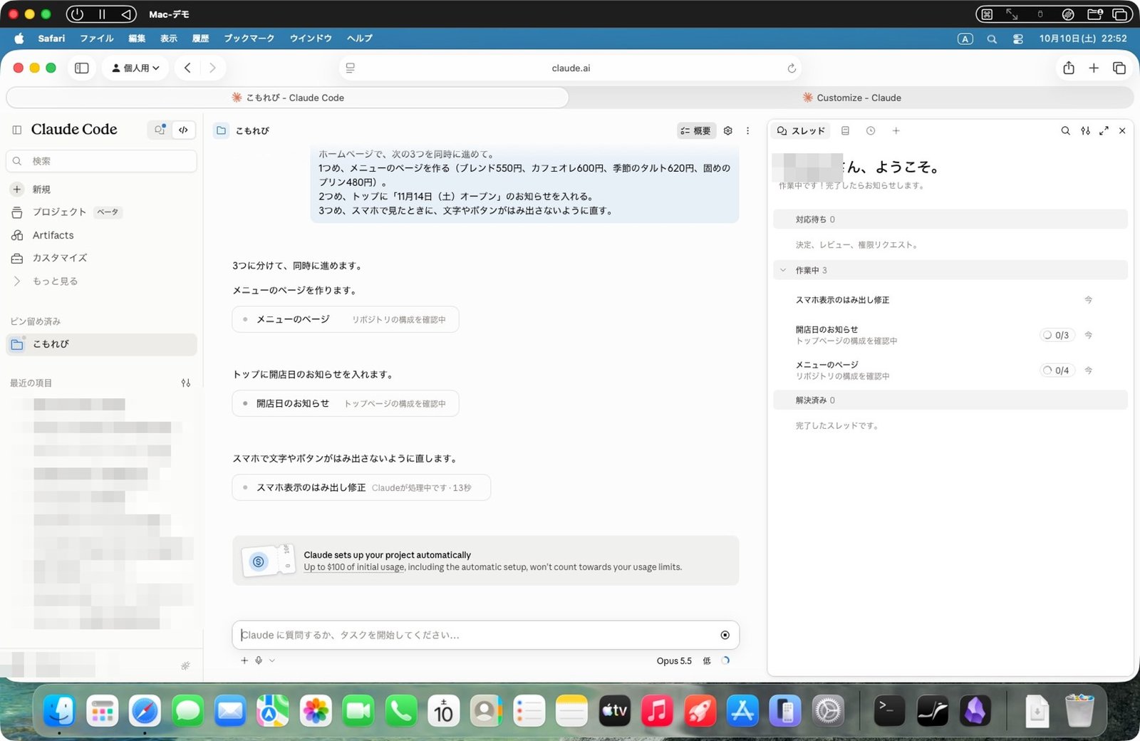Viewport: 1140px width, 741px height.
Task: Open the ブックマーク menu
Action: click(249, 38)
